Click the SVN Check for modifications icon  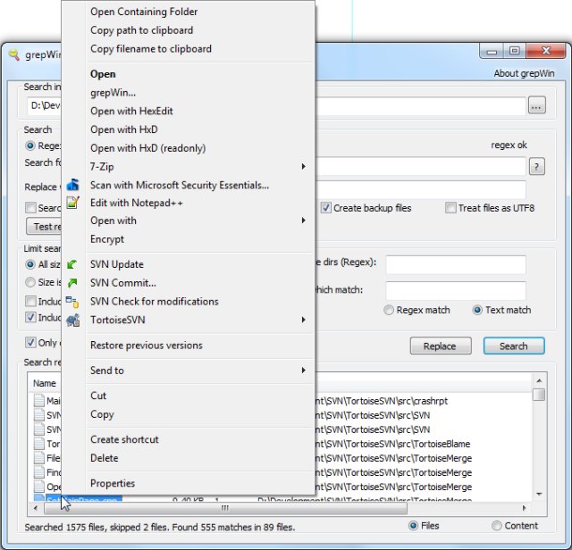coord(72,302)
